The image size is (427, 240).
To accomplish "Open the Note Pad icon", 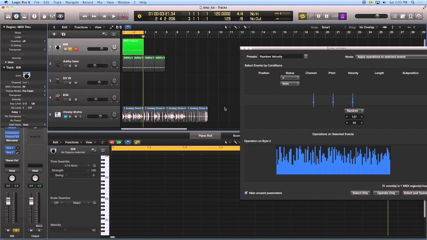I will [x=403, y=16].
